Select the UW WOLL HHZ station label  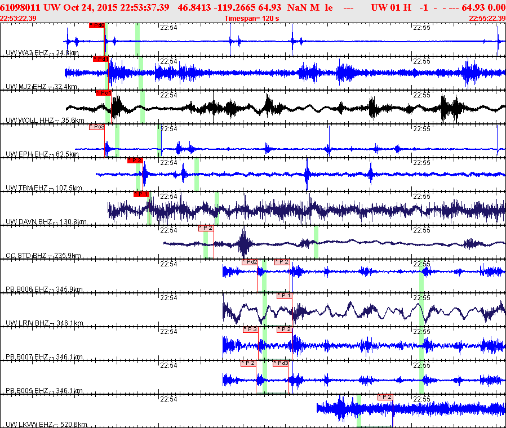[x=45, y=121]
